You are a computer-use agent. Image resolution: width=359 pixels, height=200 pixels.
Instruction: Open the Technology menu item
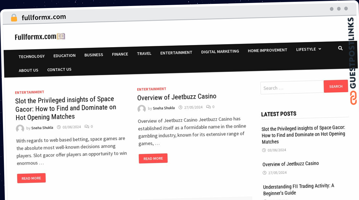[31, 56]
